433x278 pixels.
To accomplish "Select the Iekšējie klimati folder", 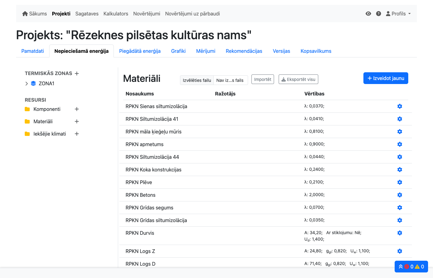I will [x=49, y=134].
